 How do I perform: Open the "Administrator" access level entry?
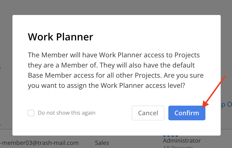(x=182, y=140)
